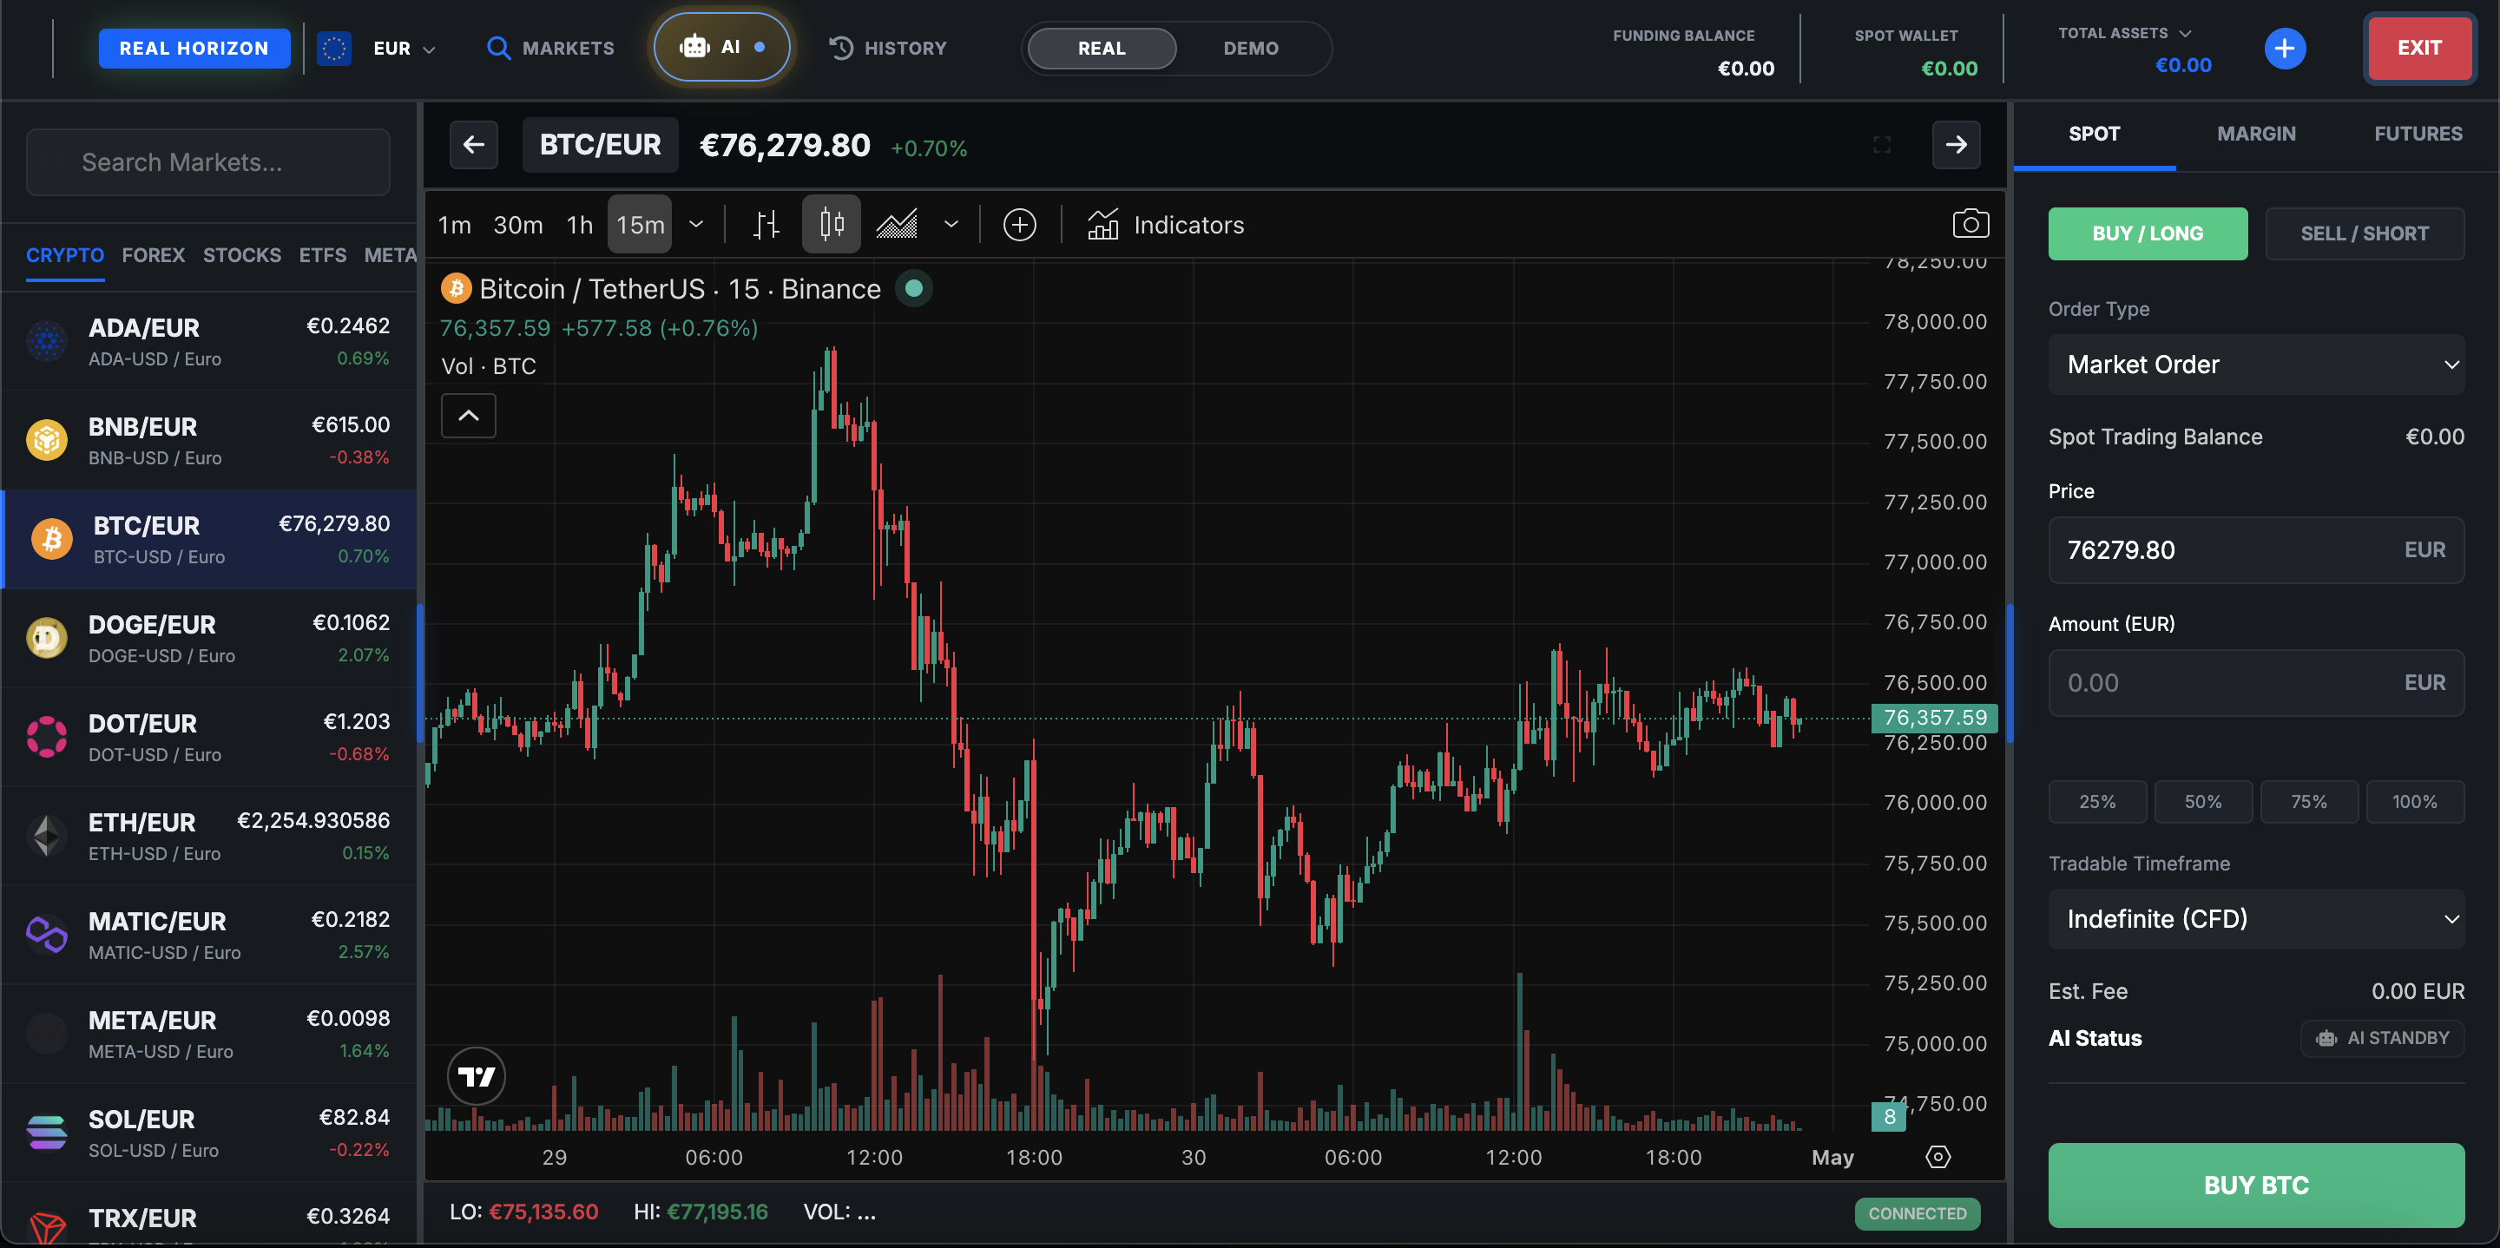The image size is (2500, 1248).
Task: Open the FOREX market tab
Action: pos(154,255)
